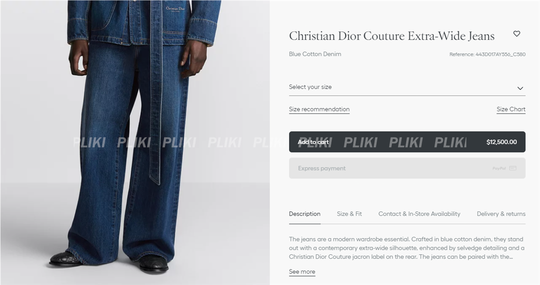Open the Size Chart link

510,109
